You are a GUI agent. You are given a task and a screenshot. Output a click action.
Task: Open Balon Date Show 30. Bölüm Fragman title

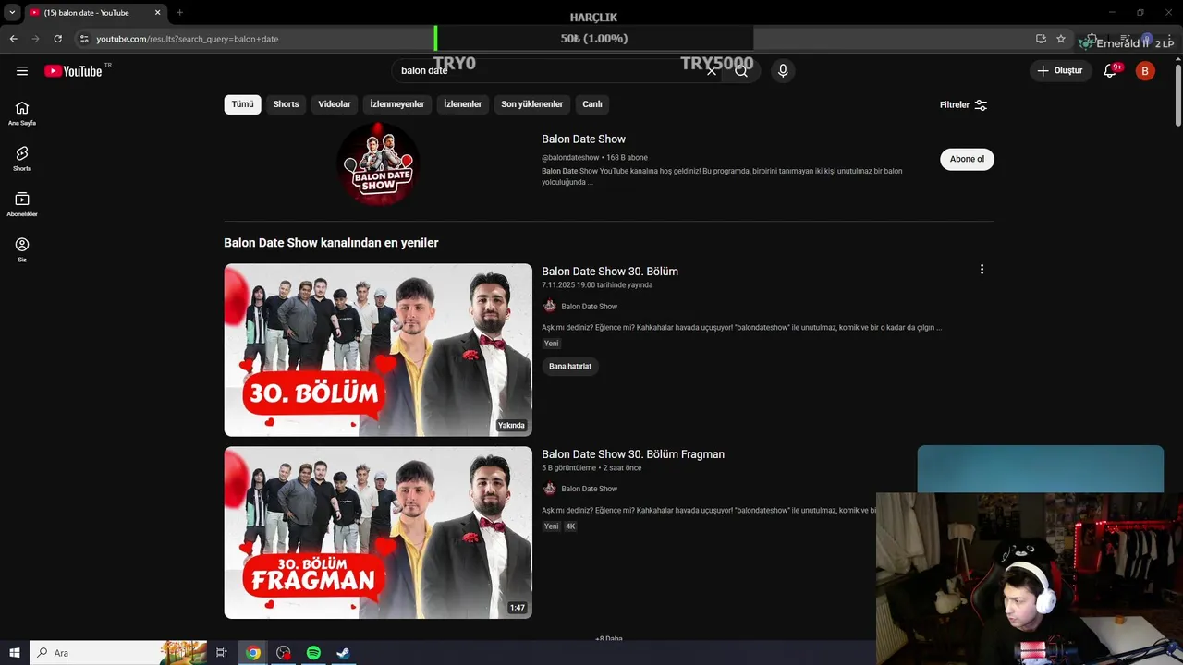pos(633,454)
